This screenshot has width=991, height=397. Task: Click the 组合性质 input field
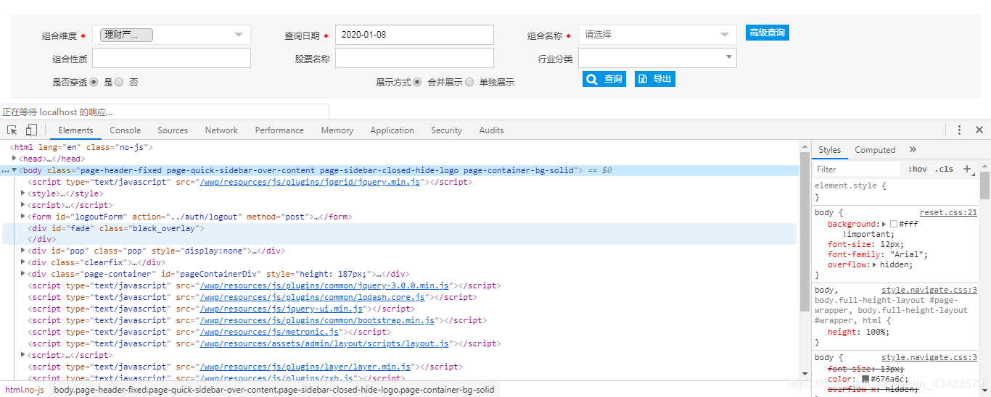click(x=171, y=58)
